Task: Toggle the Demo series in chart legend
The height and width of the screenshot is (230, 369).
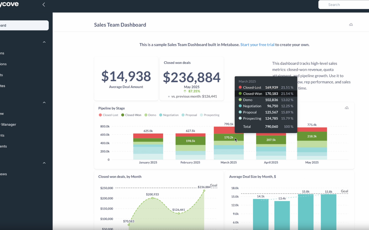Action: coord(150,115)
